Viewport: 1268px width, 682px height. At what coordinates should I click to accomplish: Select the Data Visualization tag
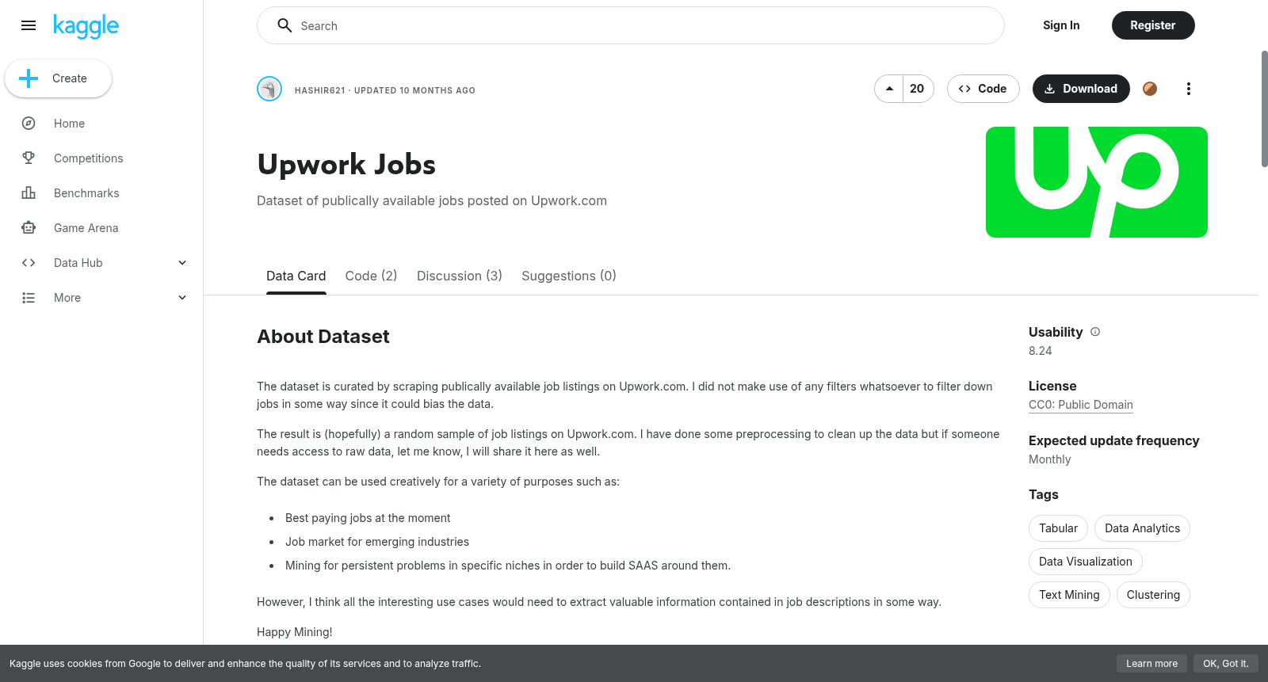coord(1086,562)
